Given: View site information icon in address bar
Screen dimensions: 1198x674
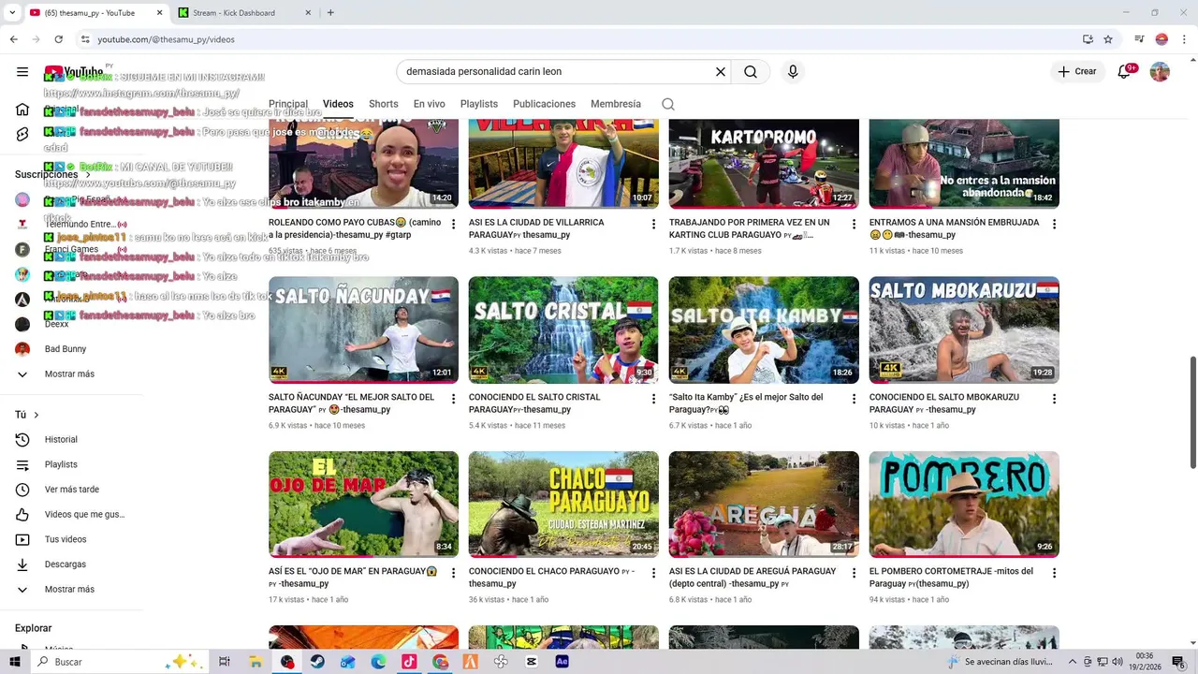Looking at the screenshot, I should (85, 39).
